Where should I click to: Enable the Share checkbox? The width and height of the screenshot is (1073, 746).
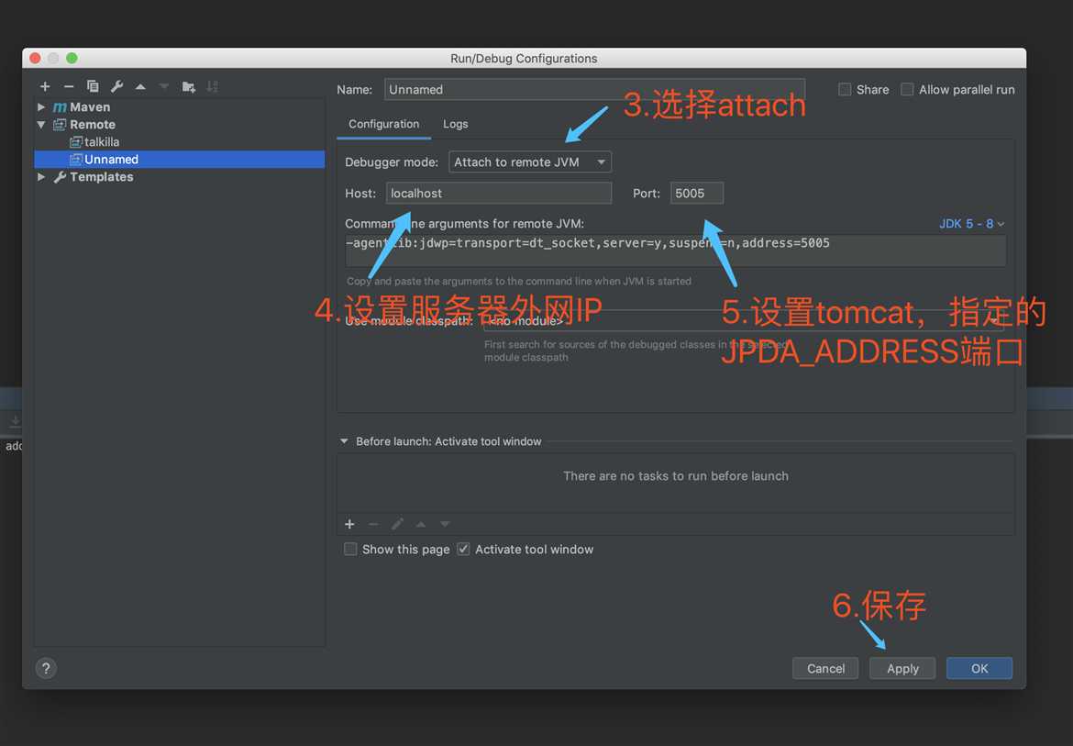coord(845,89)
